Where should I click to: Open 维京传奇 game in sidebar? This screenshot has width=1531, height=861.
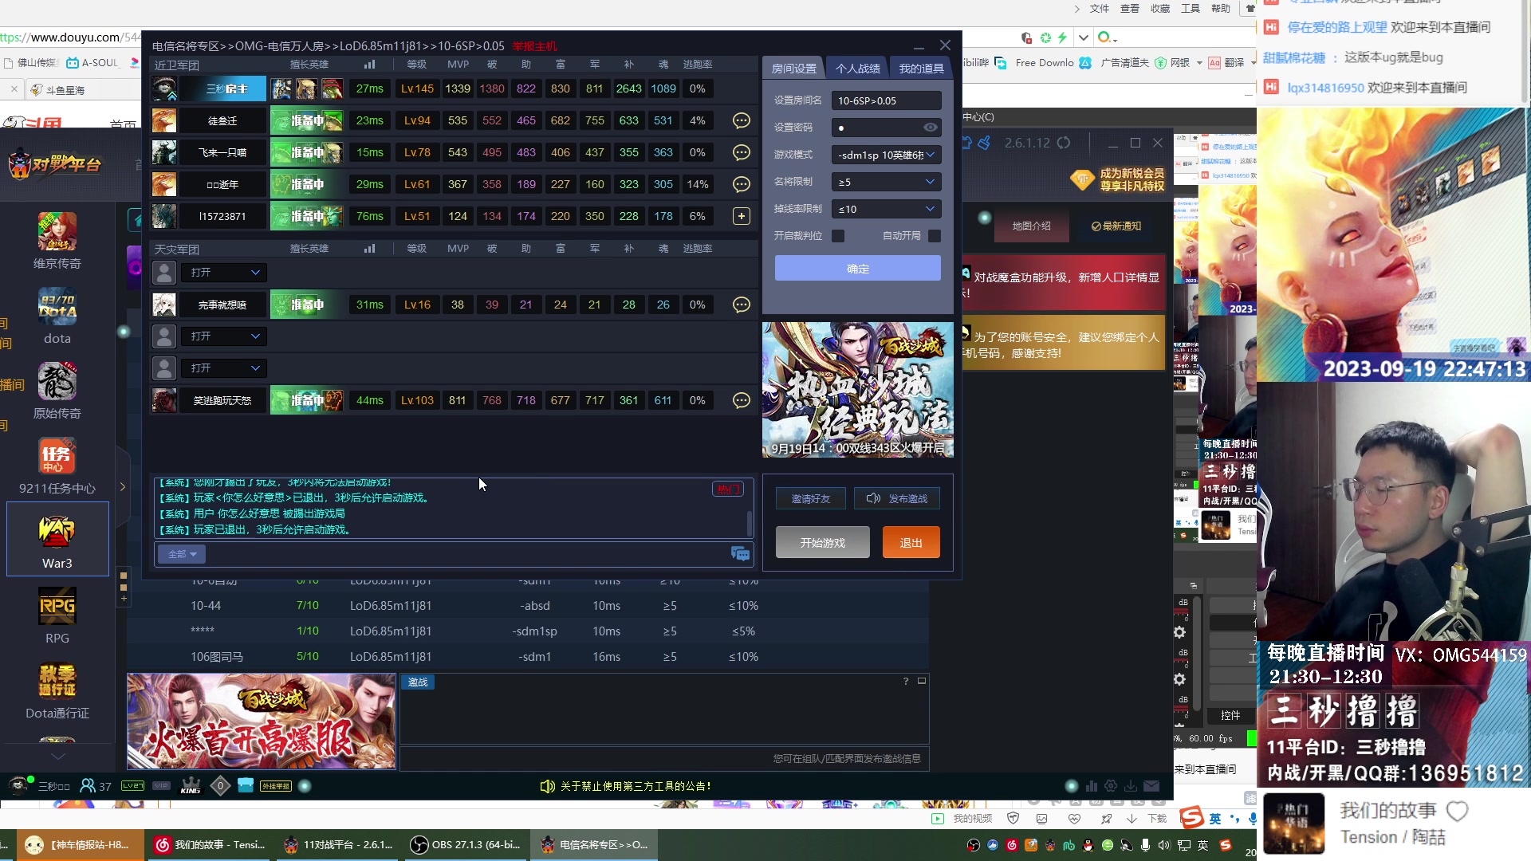pos(57,242)
